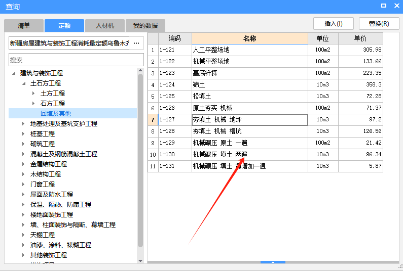Click the tree vertical scrollbar thumb
This screenshot has width=403, height=272.
[140, 160]
